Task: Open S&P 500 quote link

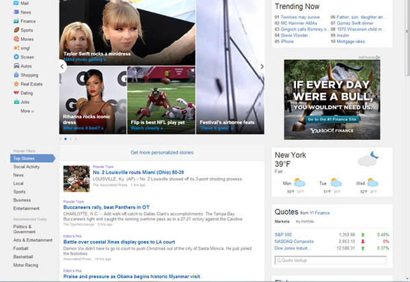Action: point(283,235)
